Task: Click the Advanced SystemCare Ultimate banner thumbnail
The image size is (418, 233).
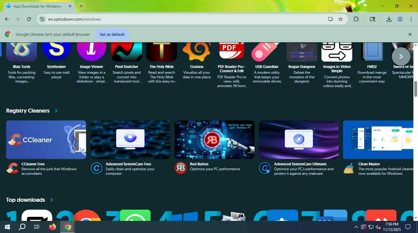Action: (x=299, y=140)
